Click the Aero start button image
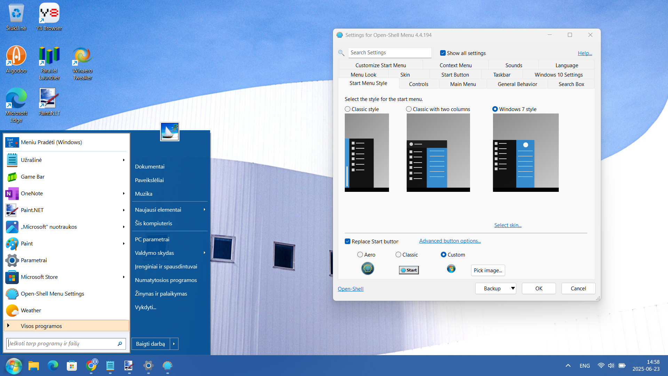 (367, 268)
